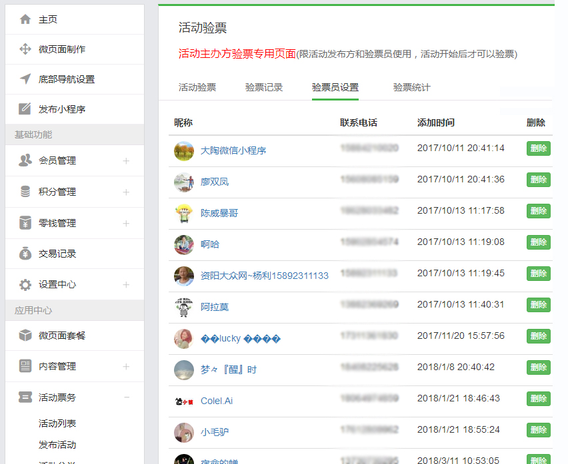568x464 pixels.
Task: Open the 大陶微信小程序 nickname link
Action: tap(233, 151)
